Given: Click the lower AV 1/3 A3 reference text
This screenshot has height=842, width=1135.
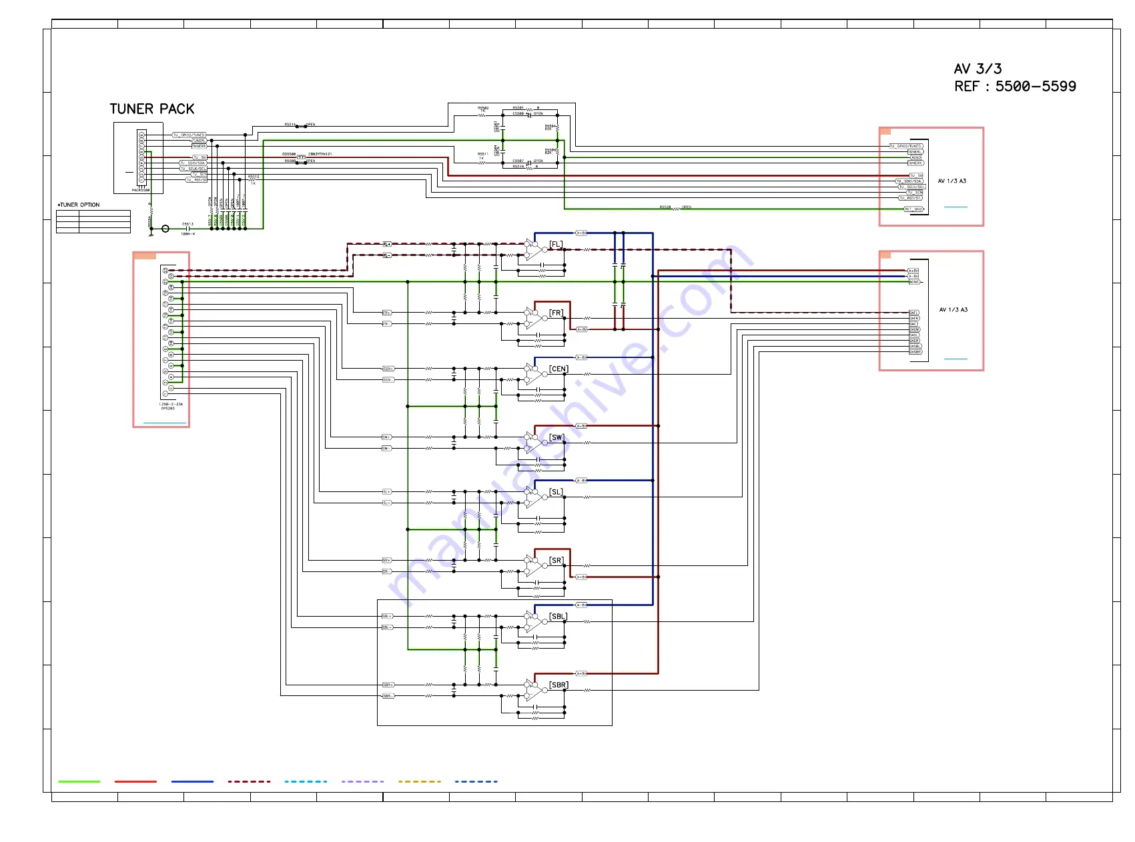Looking at the screenshot, I should pos(954,310).
